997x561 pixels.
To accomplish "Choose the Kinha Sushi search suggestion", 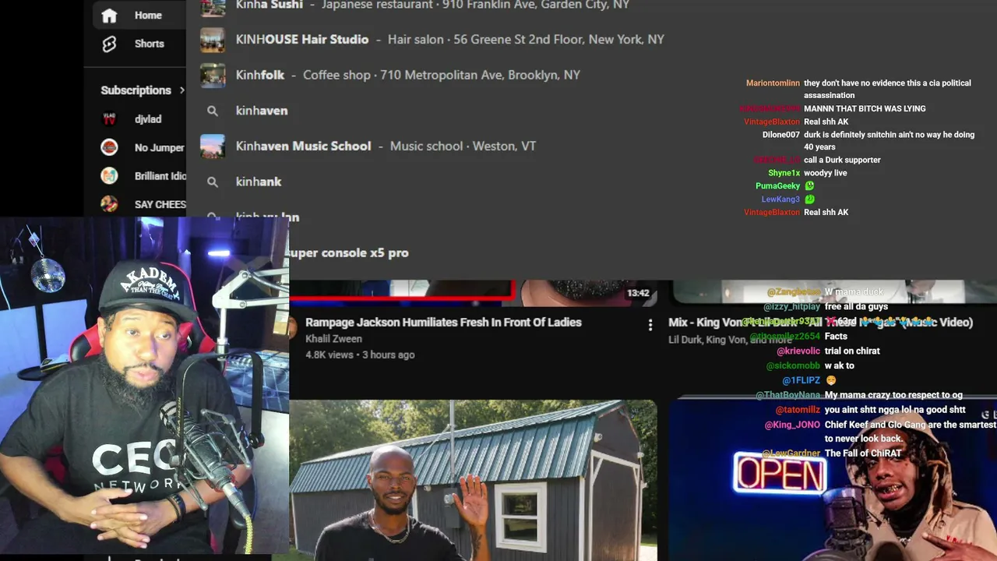I will (432, 5).
